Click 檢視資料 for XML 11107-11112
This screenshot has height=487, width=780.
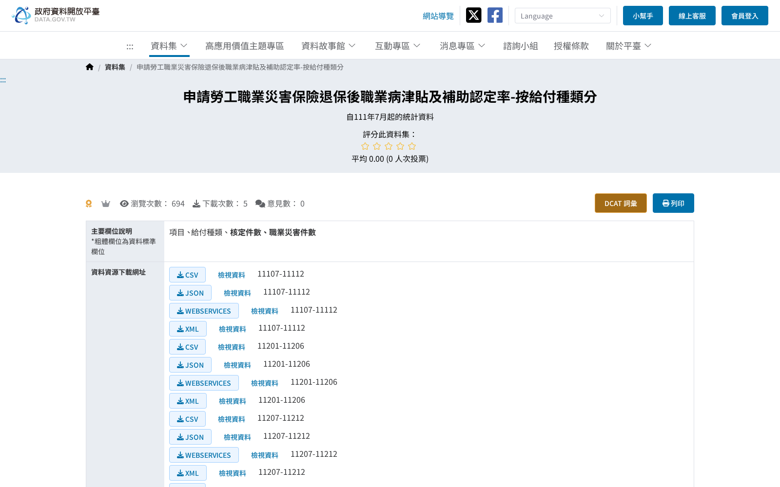[233, 329]
